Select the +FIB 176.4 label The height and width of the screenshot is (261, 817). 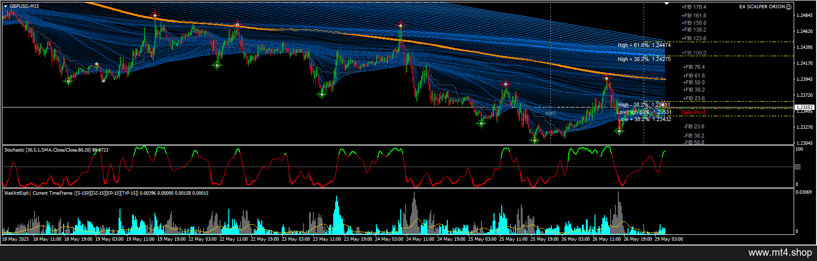(x=694, y=7)
